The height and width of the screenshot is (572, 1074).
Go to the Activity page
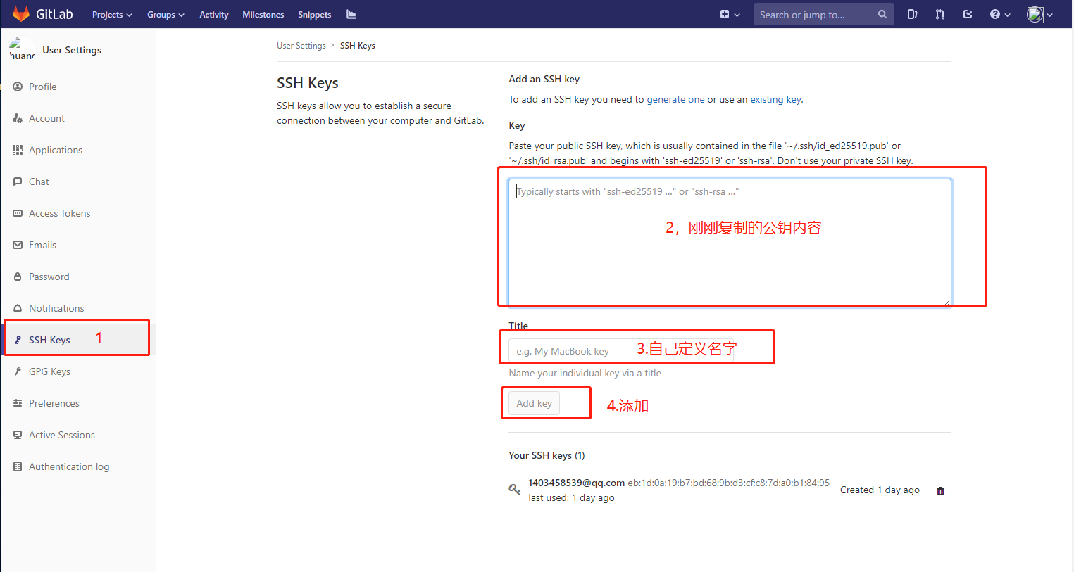click(214, 14)
